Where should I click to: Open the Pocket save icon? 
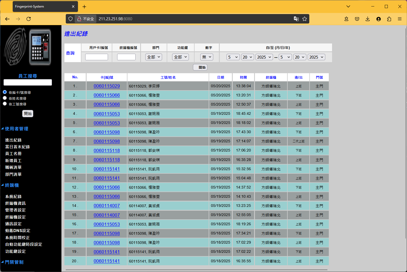point(357,19)
